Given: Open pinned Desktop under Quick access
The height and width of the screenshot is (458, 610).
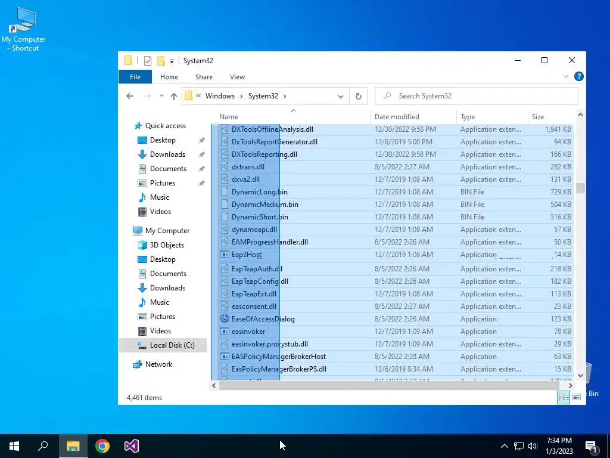Looking at the screenshot, I should point(163,140).
